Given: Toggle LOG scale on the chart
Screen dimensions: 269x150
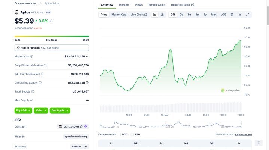Looking at the screenshot, I should pos(223,15).
